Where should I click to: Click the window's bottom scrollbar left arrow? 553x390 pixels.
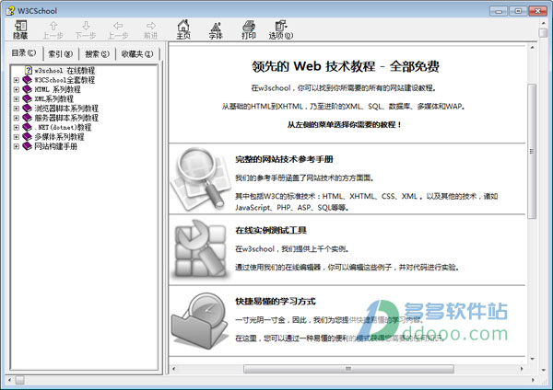coord(9,380)
